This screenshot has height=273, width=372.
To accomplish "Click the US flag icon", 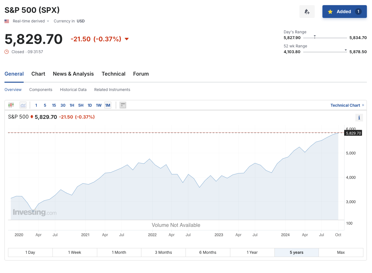I will 7,21.
